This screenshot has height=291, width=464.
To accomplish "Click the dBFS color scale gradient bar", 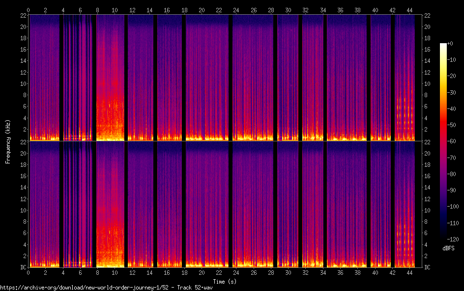I will [443, 141].
